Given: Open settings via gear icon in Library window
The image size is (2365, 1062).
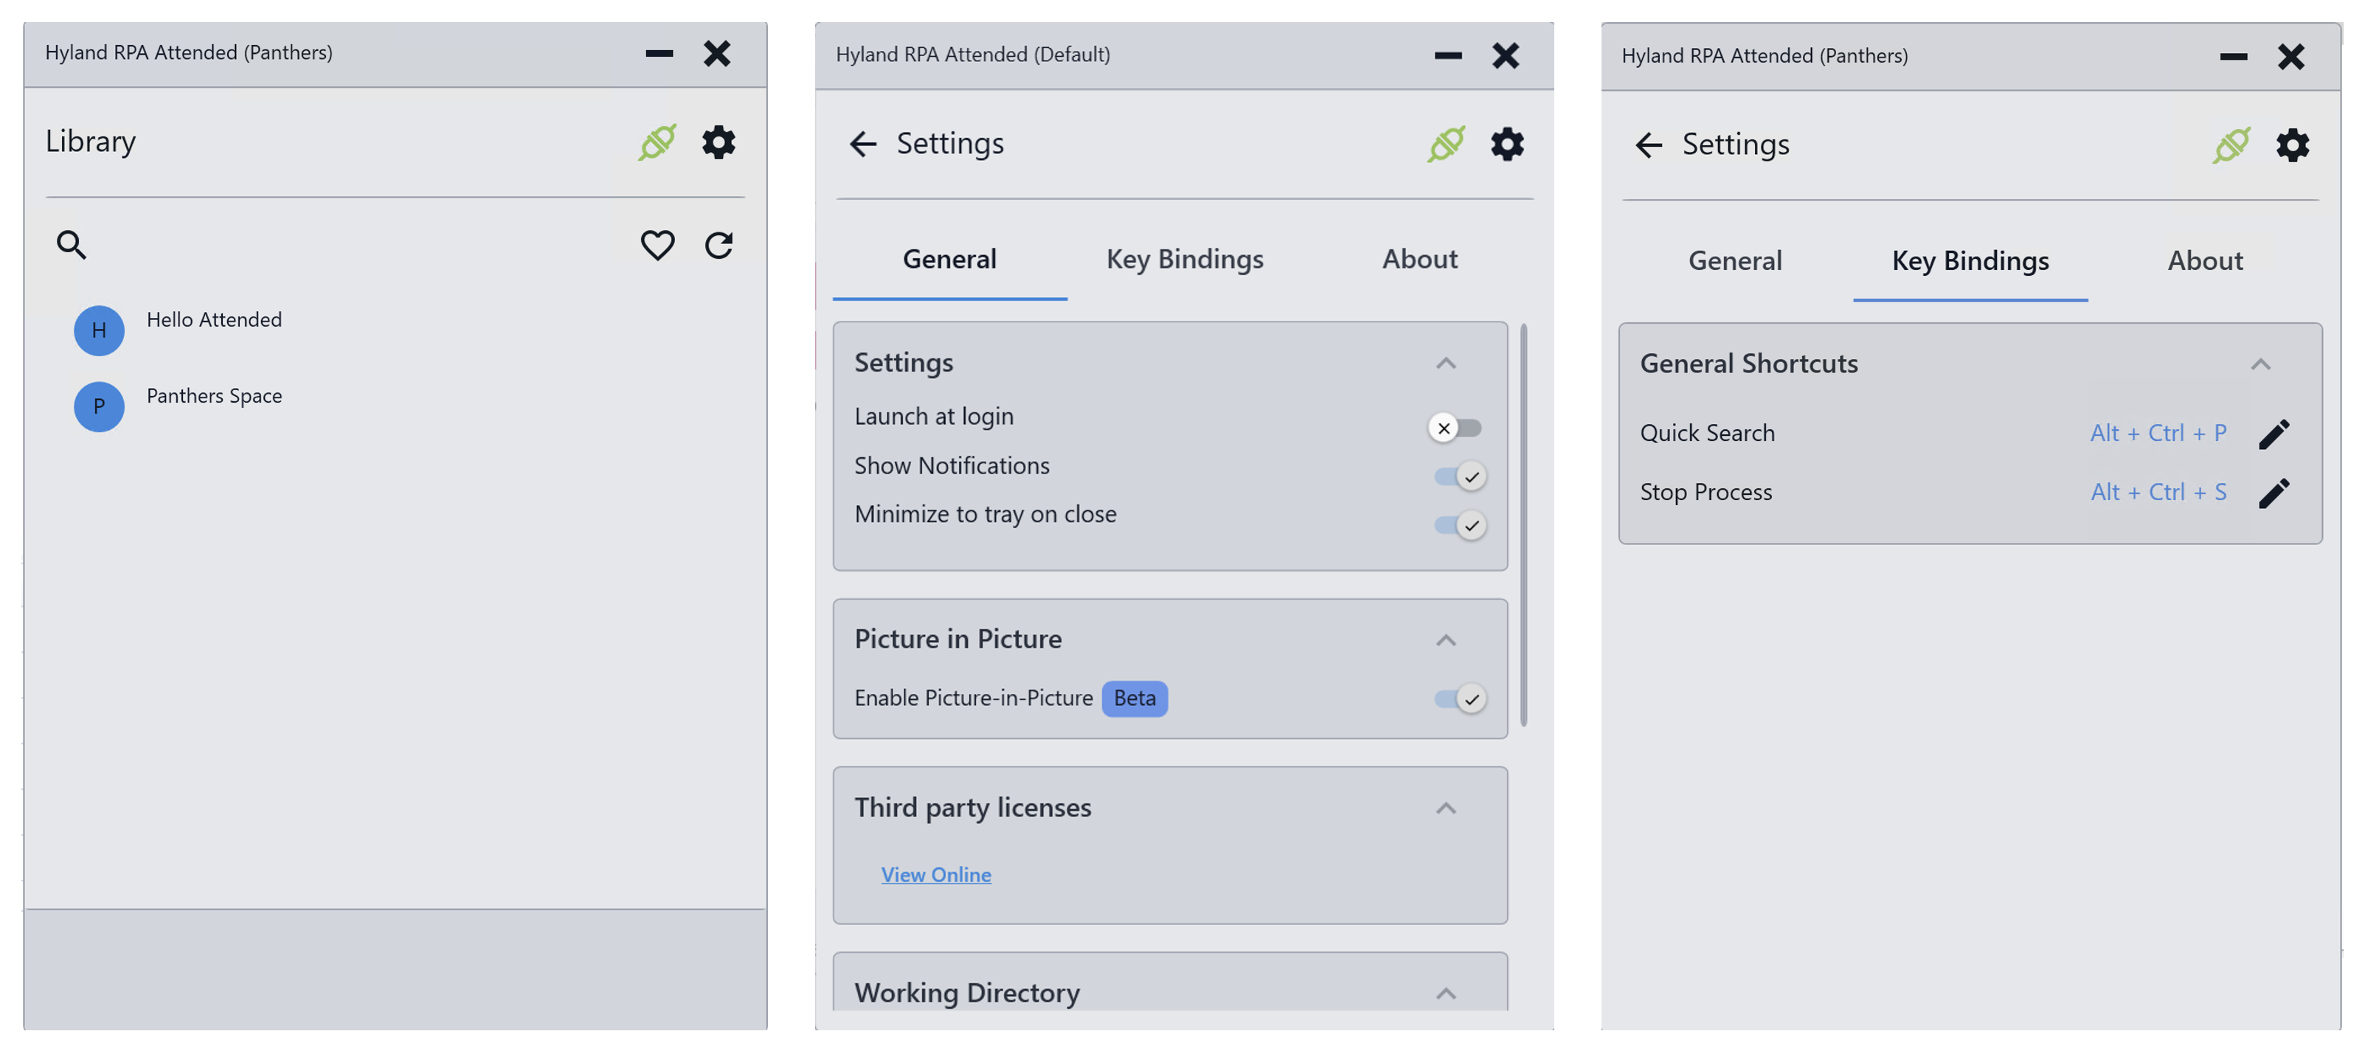Looking at the screenshot, I should (718, 142).
